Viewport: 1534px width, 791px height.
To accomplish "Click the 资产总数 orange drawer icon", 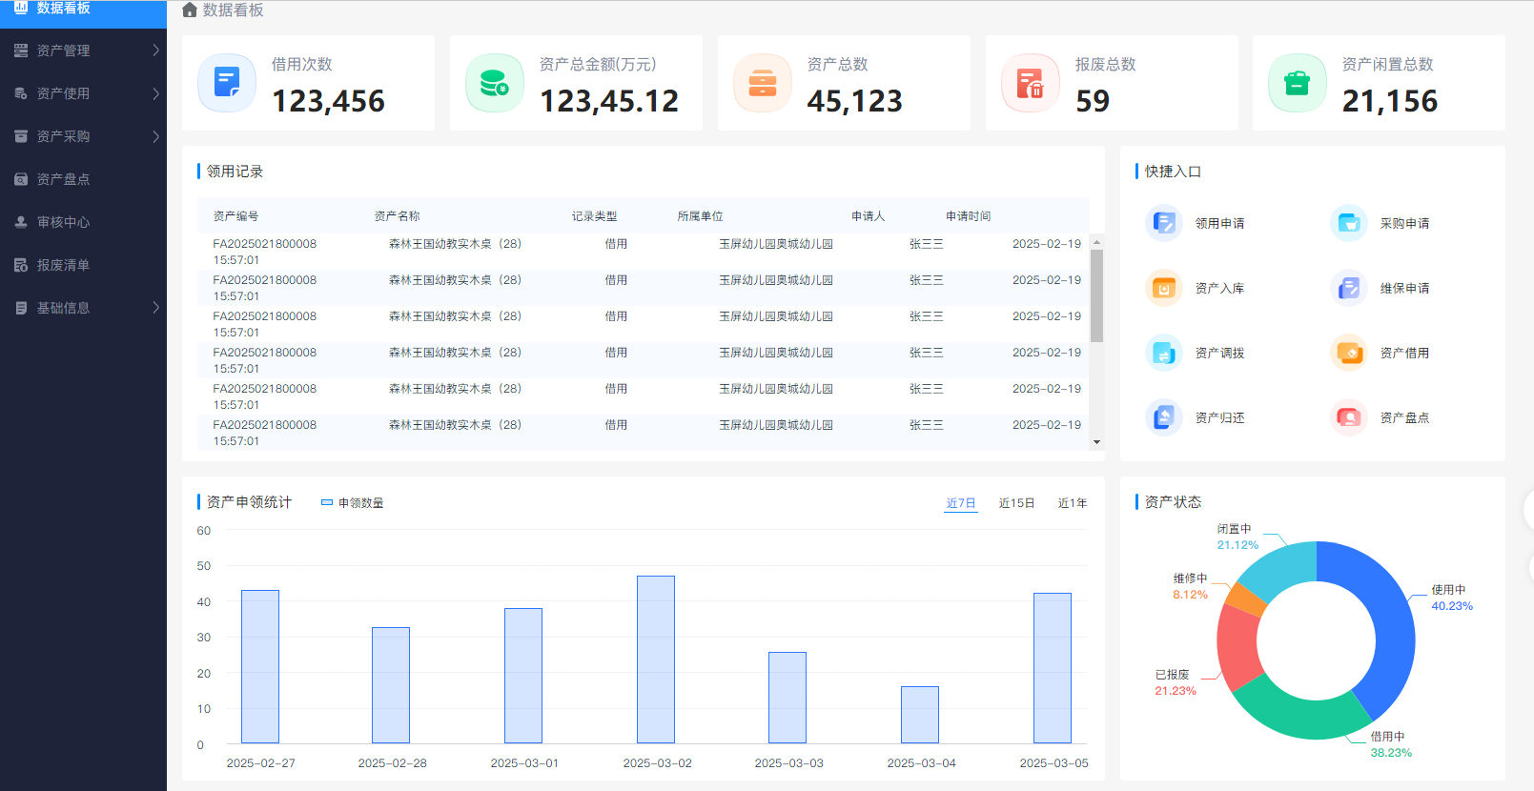I will [763, 83].
